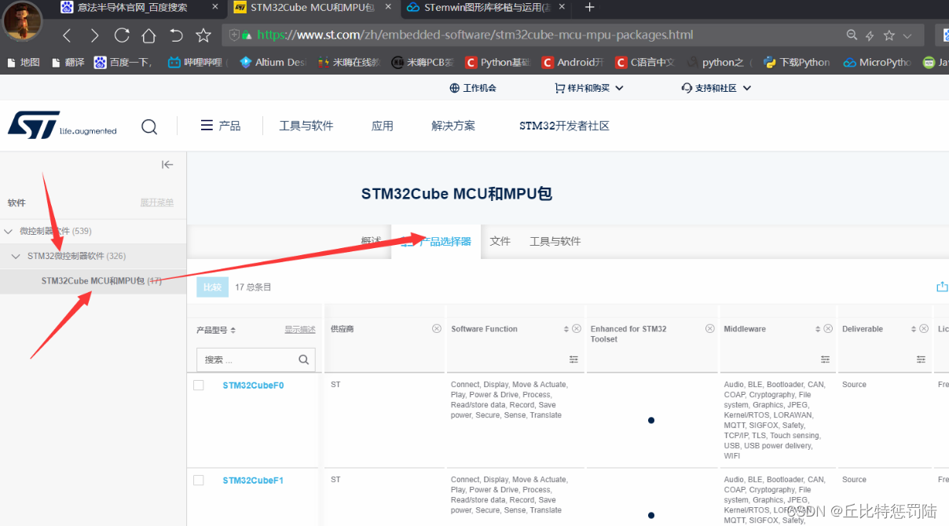Open Deliverable filter options

coord(921,360)
